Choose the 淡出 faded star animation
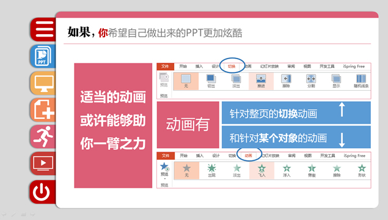This screenshot has height=220, width=388. pos(237,171)
